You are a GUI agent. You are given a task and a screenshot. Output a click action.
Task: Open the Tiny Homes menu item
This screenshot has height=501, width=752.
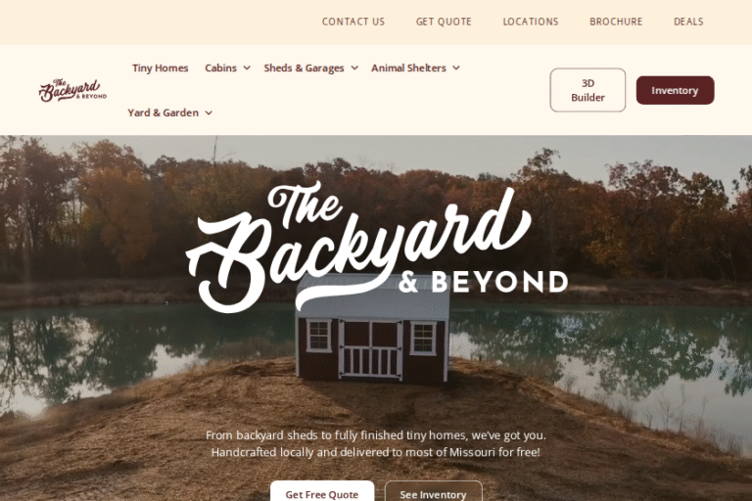pos(161,68)
